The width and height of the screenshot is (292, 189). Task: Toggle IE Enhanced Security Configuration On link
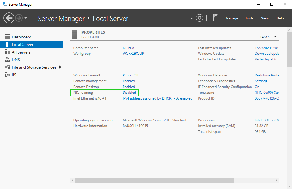tap(257, 87)
